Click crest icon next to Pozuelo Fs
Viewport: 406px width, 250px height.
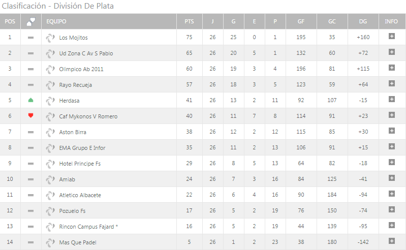click(x=50, y=211)
